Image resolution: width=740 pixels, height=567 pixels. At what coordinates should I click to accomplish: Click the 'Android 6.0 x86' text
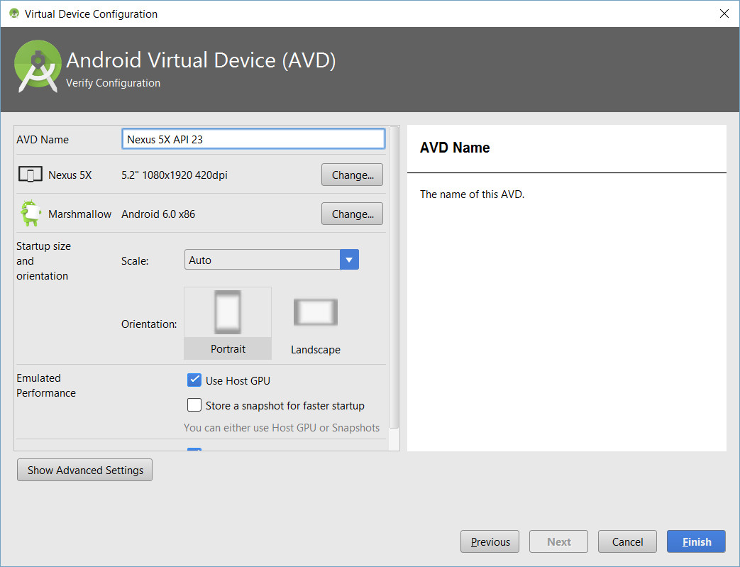pyautogui.click(x=158, y=214)
